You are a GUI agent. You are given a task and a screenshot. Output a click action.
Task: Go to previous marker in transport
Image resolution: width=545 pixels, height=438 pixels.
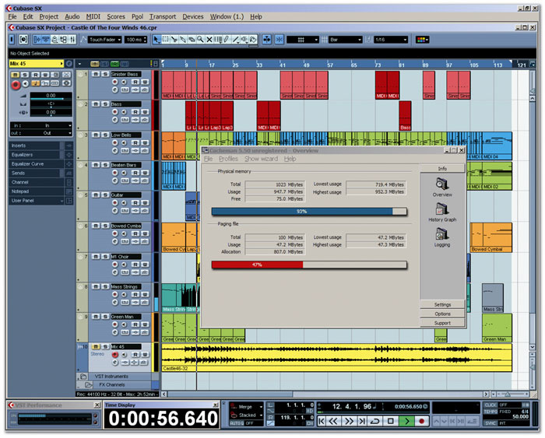tap(321, 422)
